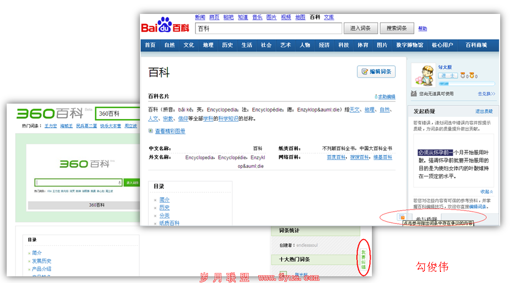Click the 搜索词条 search button

(397, 28)
